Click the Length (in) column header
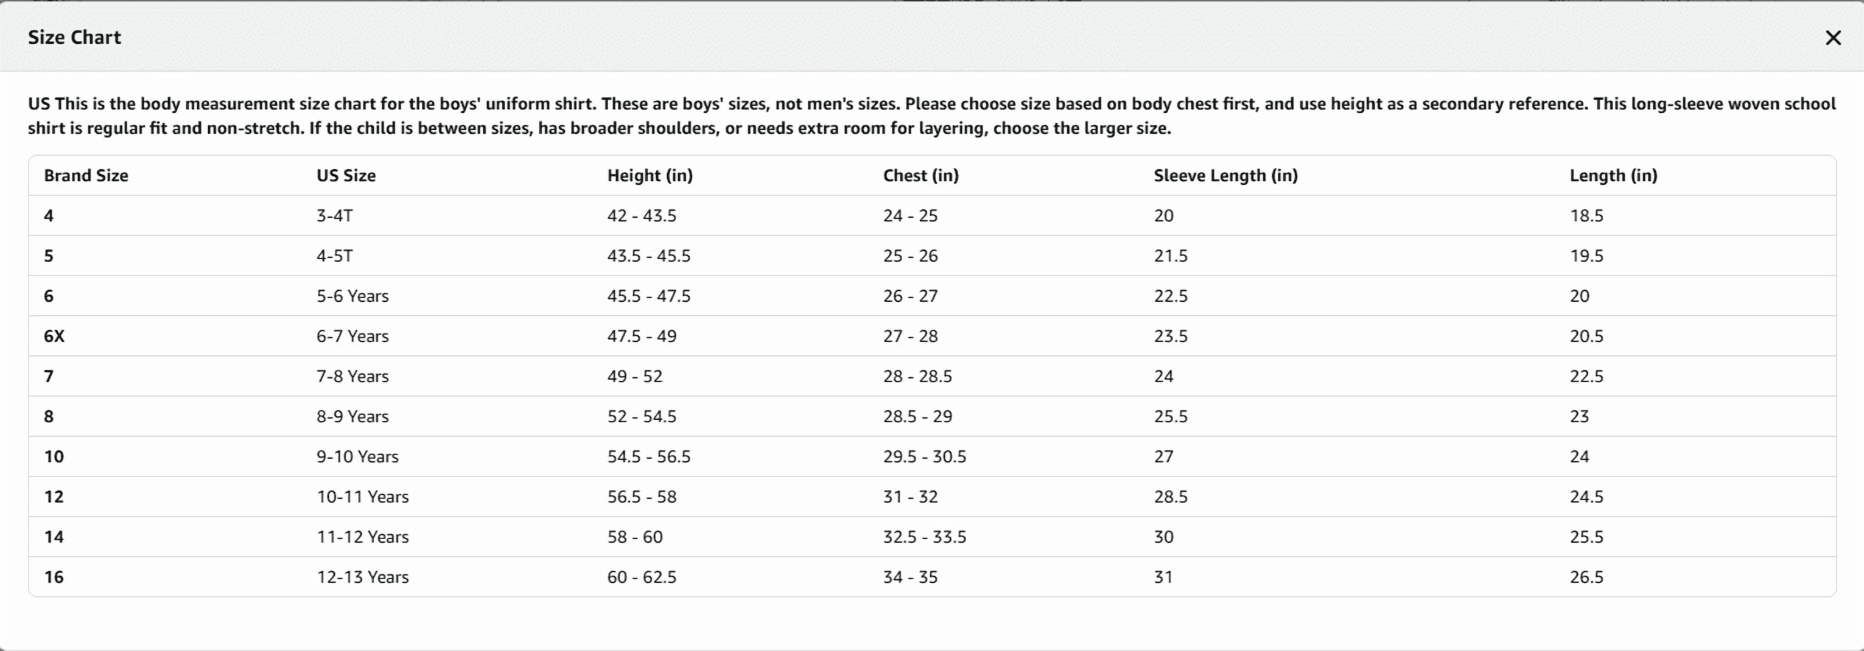The width and height of the screenshot is (1864, 651). tap(1613, 175)
